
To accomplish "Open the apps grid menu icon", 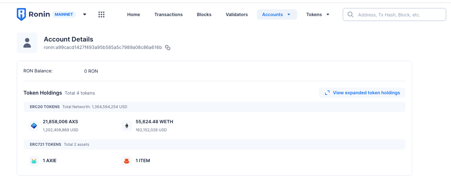I will click(x=101, y=14).
